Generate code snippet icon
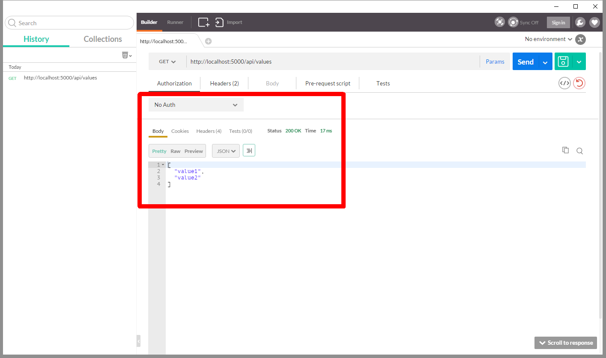The width and height of the screenshot is (606, 358). (x=564, y=83)
